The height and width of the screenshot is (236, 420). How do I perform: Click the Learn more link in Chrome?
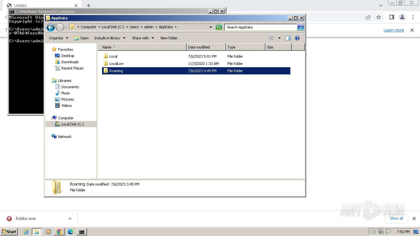pyautogui.click(x=394, y=30)
